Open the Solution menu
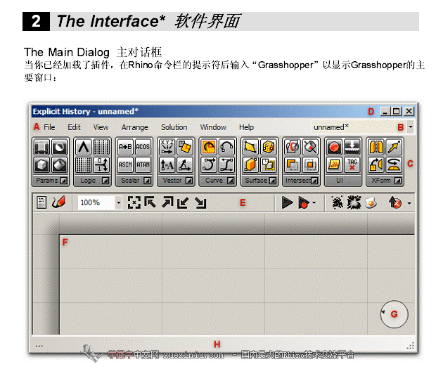The width and height of the screenshot is (436, 369). pyautogui.click(x=174, y=127)
